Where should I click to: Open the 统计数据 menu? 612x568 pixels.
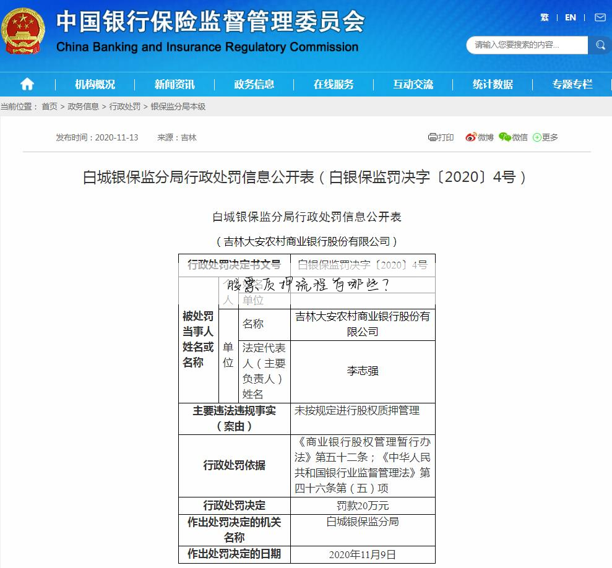point(493,84)
